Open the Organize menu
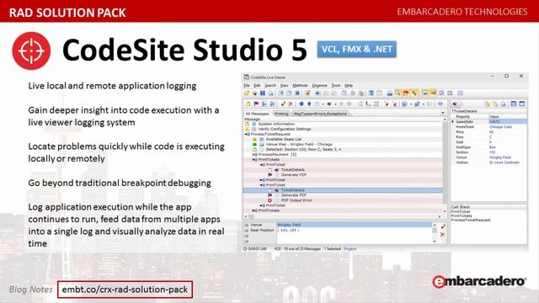 (x=319, y=85)
